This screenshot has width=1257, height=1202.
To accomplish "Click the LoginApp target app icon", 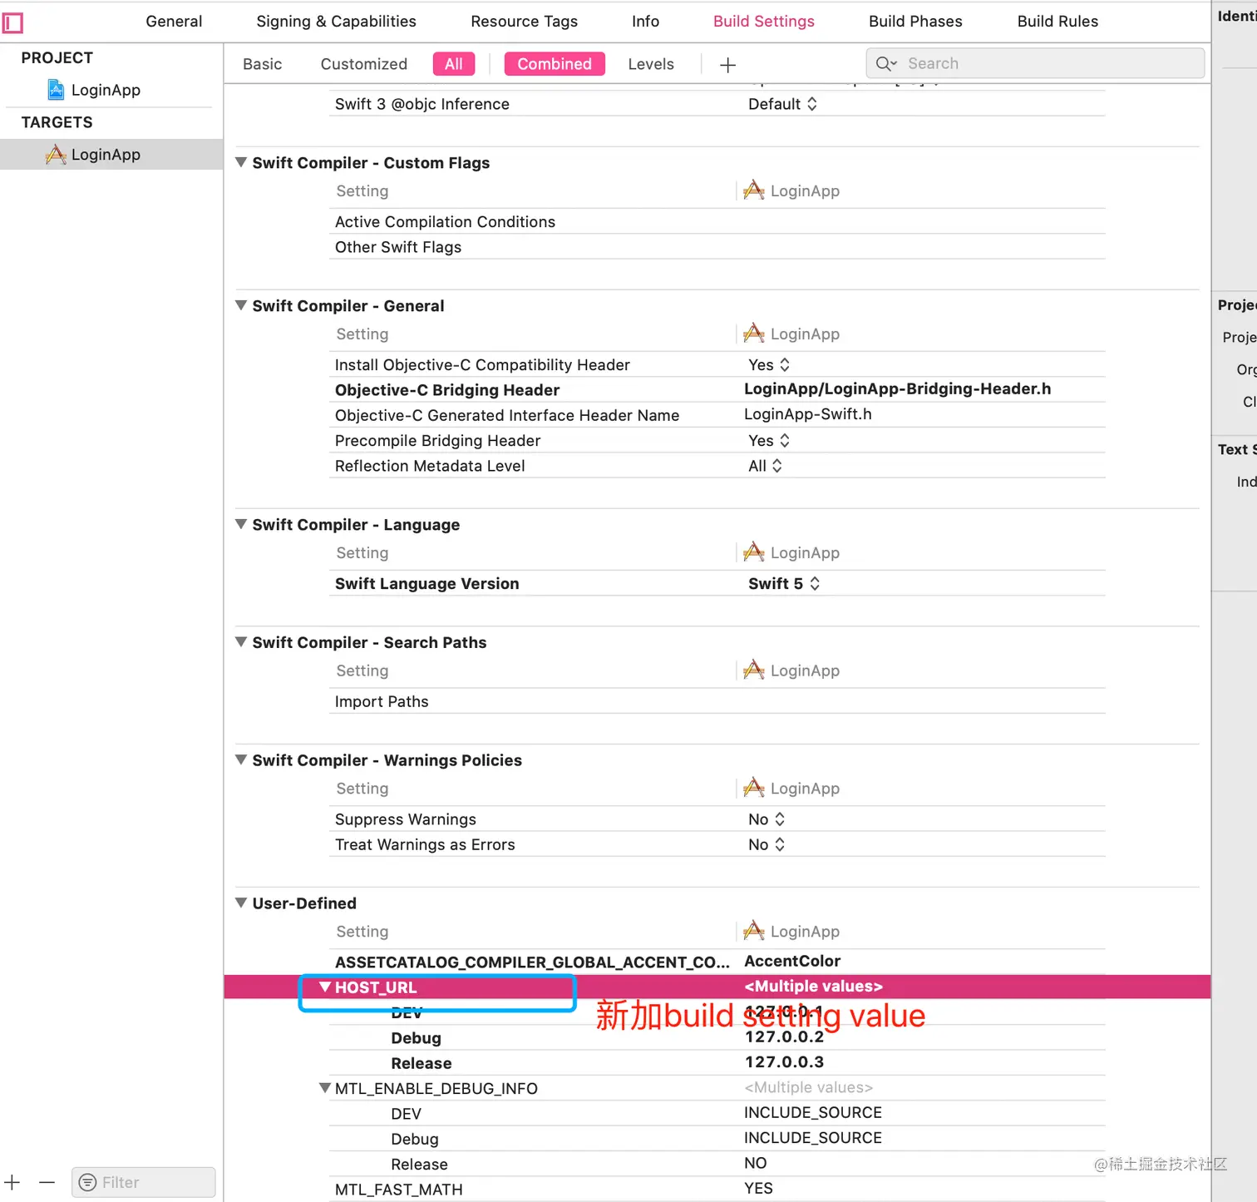I will point(56,155).
